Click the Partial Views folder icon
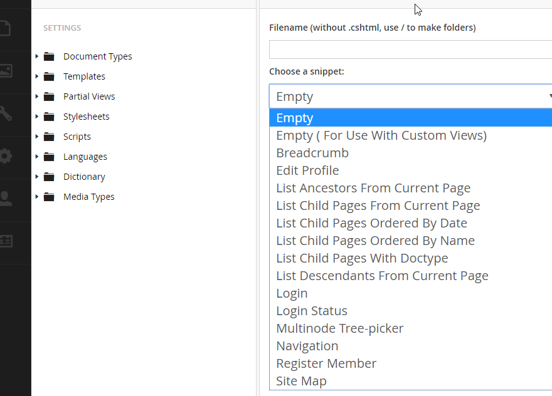 click(49, 96)
